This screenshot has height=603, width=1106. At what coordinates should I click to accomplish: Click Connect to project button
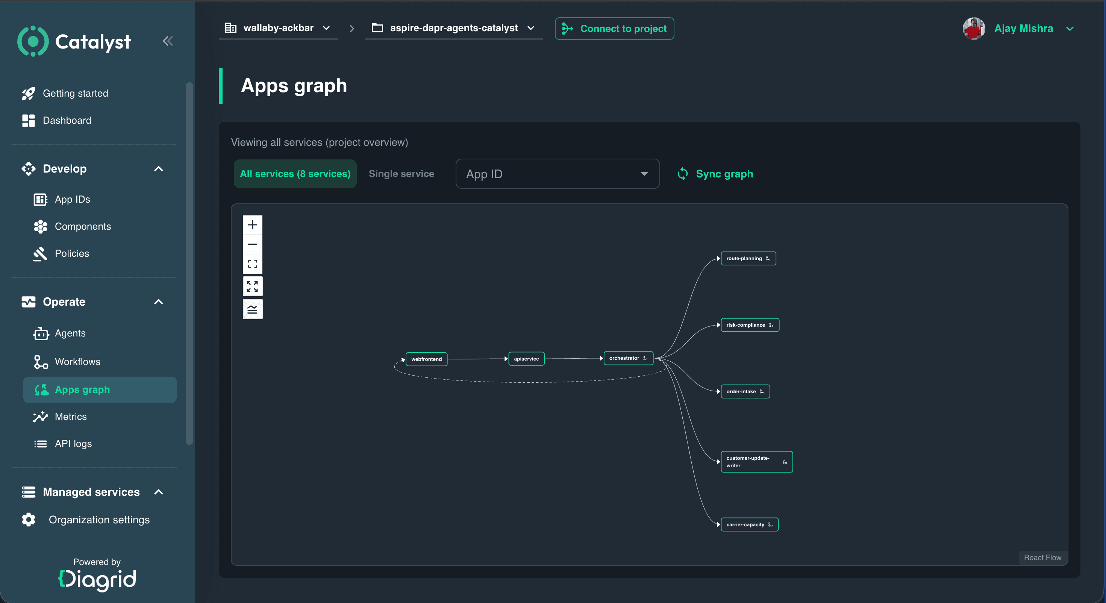[x=614, y=28]
